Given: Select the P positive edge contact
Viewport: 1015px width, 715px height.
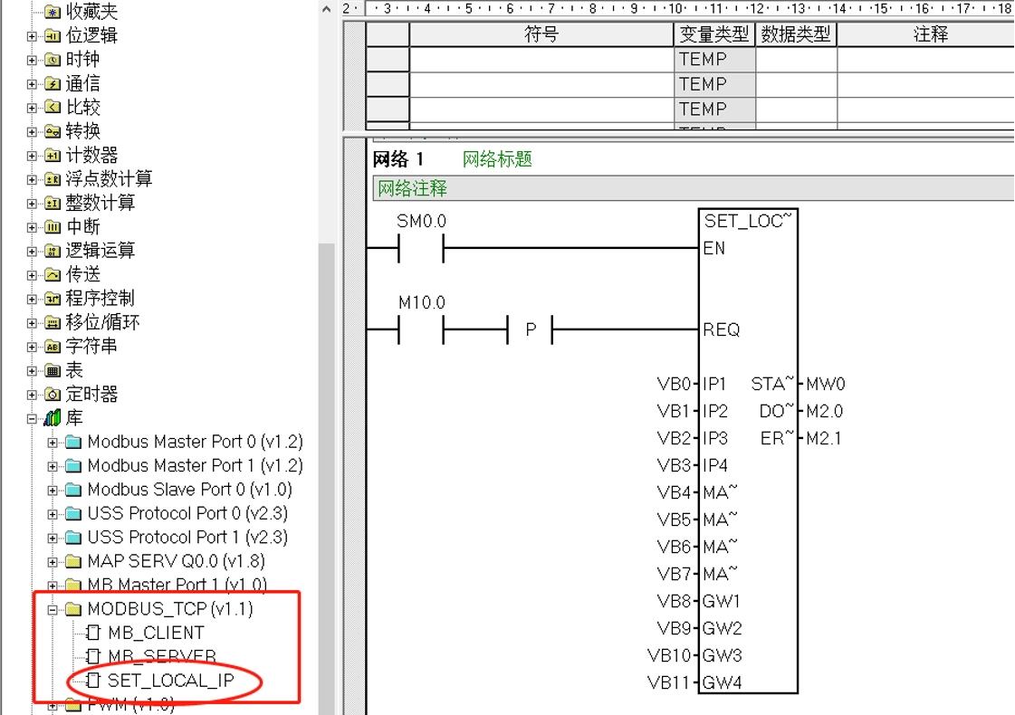Looking at the screenshot, I should coord(531,330).
